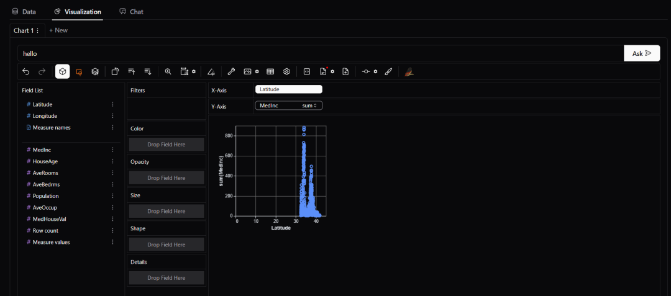This screenshot has width=671, height=296.
Task: Click the Color drop field zone
Action: [x=167, y=145]
